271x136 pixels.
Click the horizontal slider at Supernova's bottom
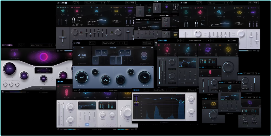click(44, 88)
